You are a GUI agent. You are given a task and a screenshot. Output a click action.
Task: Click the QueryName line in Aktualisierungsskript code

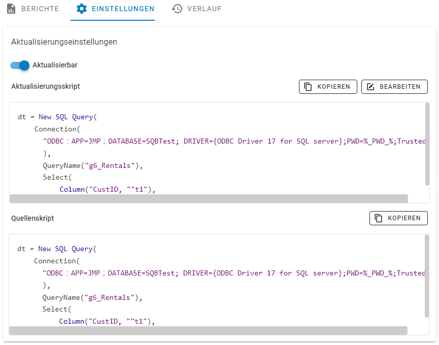[92, 165]
